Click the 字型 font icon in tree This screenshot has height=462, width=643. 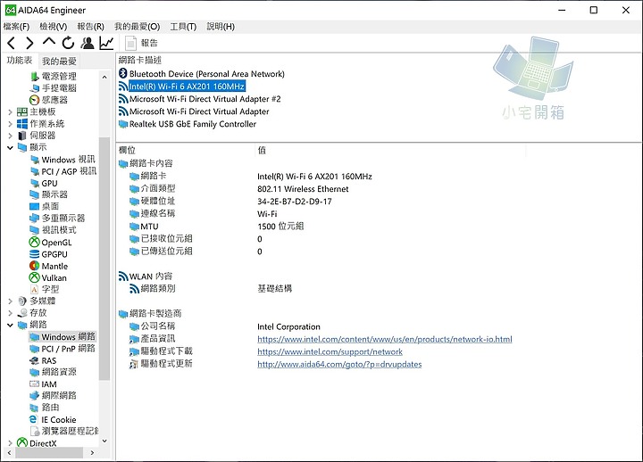pyautogui.click(x=35, y=290)
